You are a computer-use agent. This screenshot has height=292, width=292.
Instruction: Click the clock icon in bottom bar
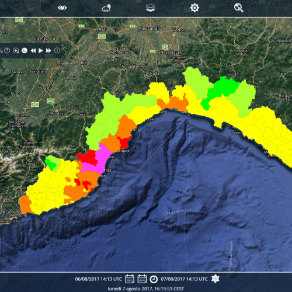click(x=154, y=279)
